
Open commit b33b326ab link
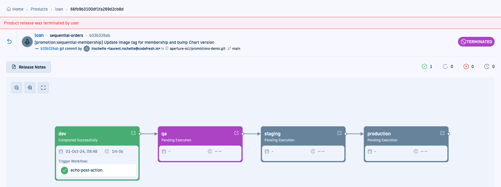point(49,49)
